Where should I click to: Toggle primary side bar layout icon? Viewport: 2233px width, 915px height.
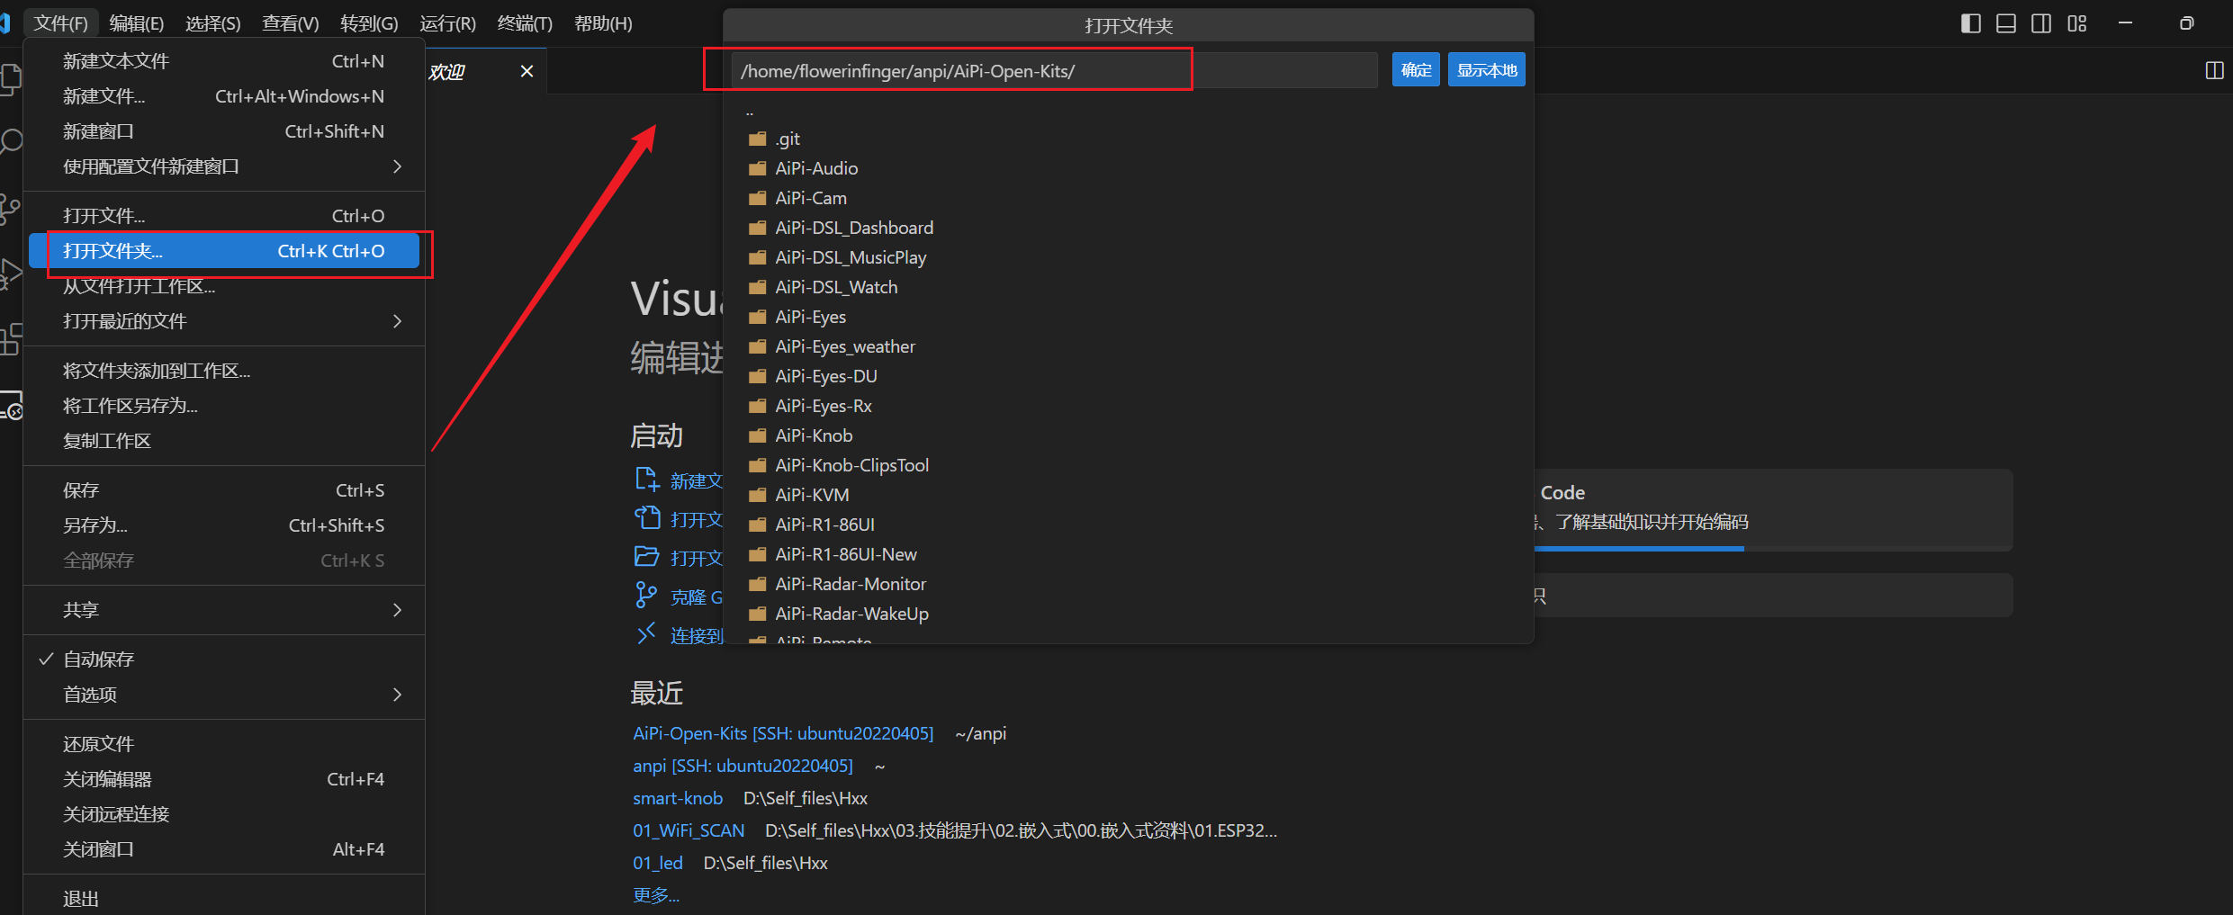point(1970,23)
